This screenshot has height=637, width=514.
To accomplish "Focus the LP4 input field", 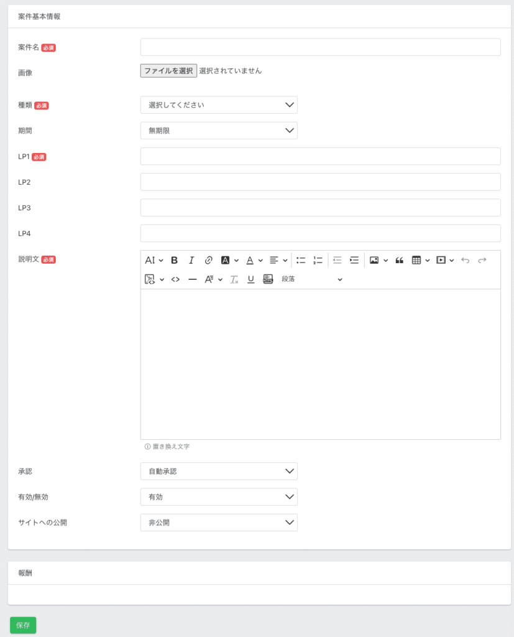I will pyautogui.click(x=320, y=233).
